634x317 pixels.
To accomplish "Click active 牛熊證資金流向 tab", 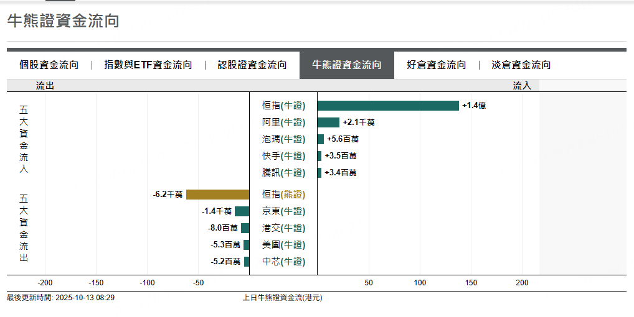I will (x=346, y=65).
